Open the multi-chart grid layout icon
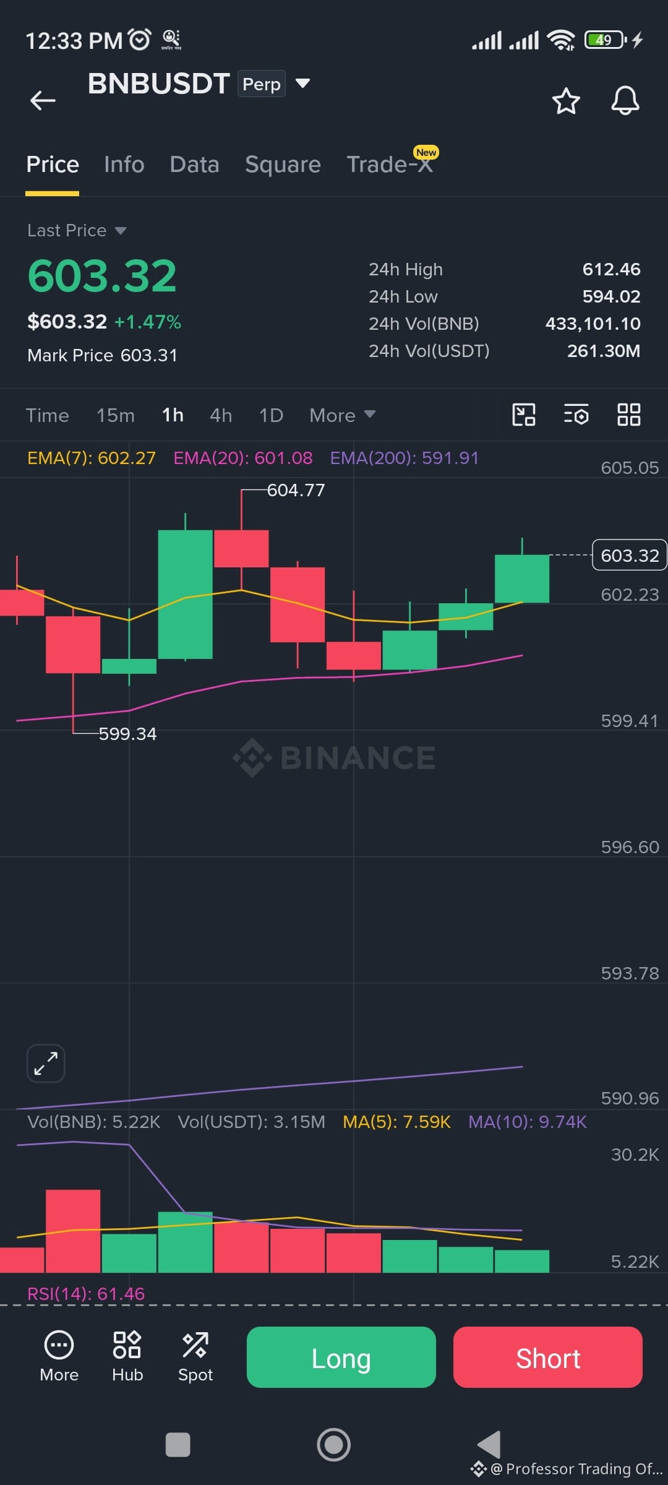Image resolution: width=668 pixels, height=1485 pixels. pos(629,415)
